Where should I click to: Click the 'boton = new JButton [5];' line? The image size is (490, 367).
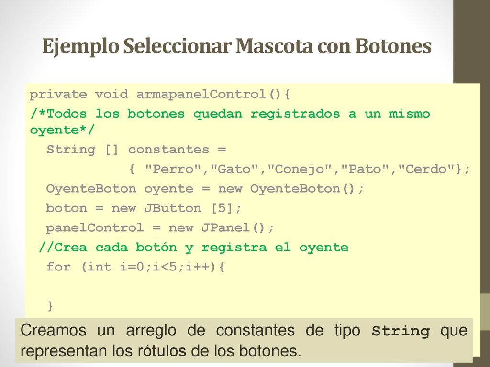coord(144,208)
